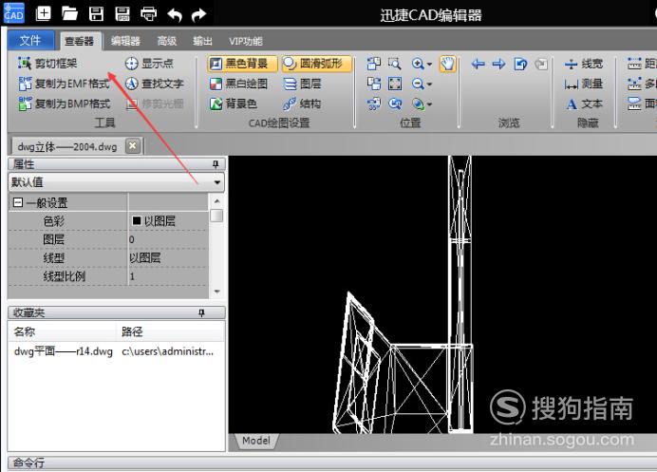Open the 图层 layers dialog
The image size is (657, 472).
pos(302,84)
